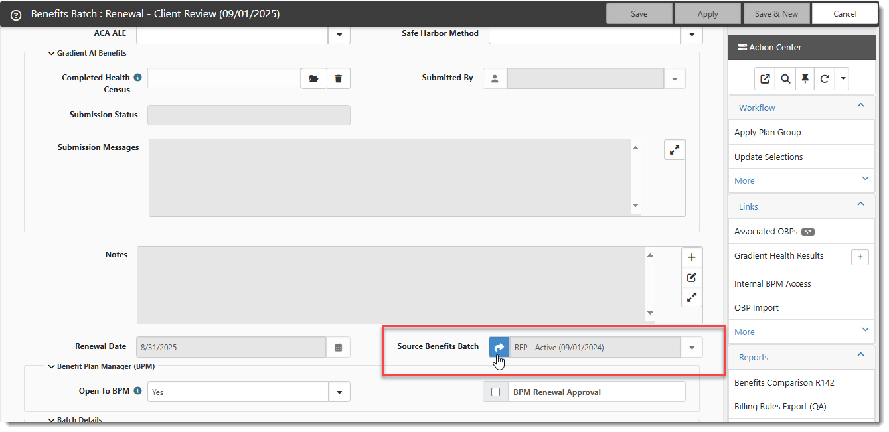Add a note with the plus icon

pos(692,257)
